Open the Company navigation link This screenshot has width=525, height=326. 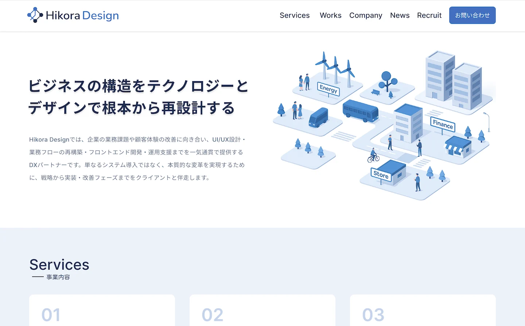point(366,15)
